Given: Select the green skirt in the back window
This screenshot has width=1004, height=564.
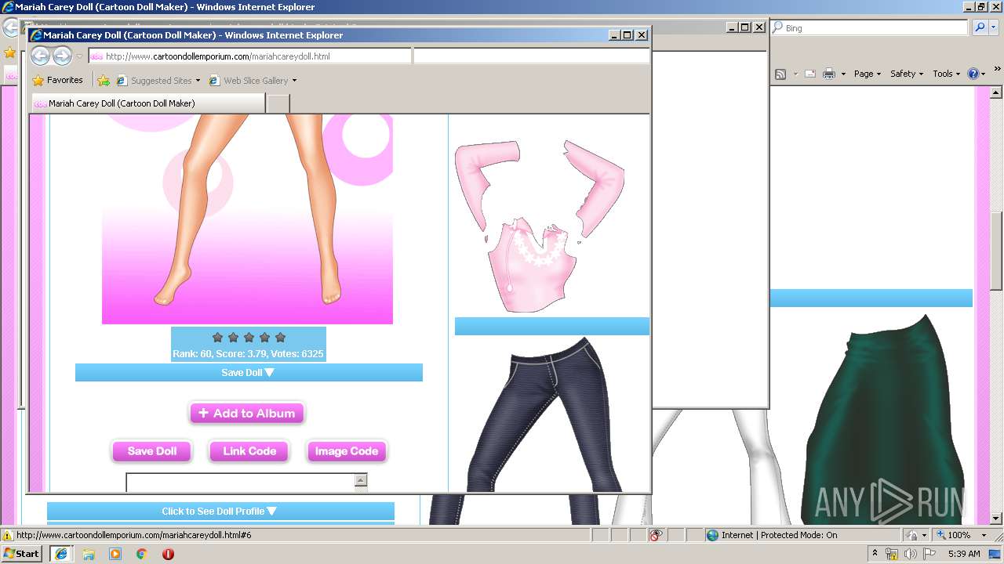Looking at the screenshot, I should [x=884, y=419].
